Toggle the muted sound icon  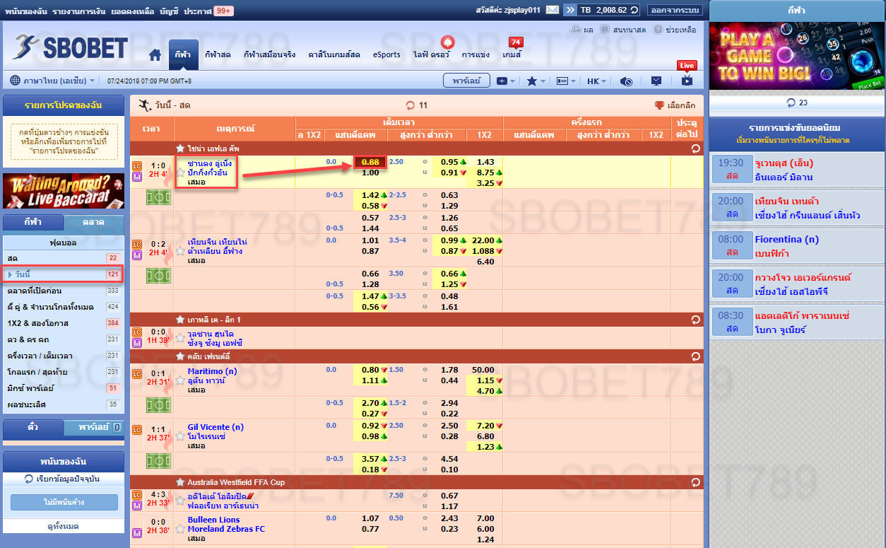626,81
